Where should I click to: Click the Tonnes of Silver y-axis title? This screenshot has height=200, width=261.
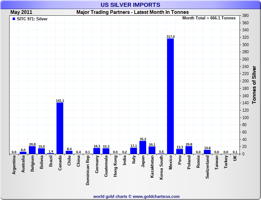254,85
